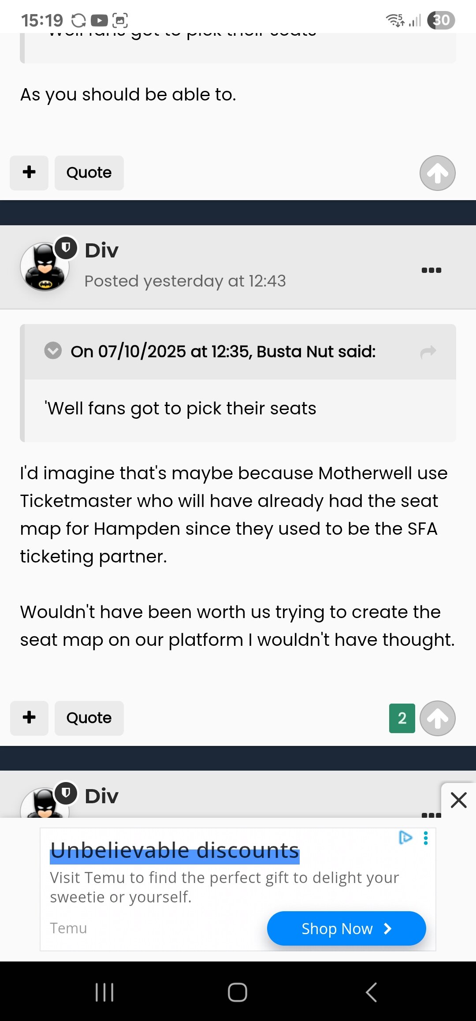Tap the upvote arrow under "As you should be able to"
476x1021 pixels.
[437, 173]
